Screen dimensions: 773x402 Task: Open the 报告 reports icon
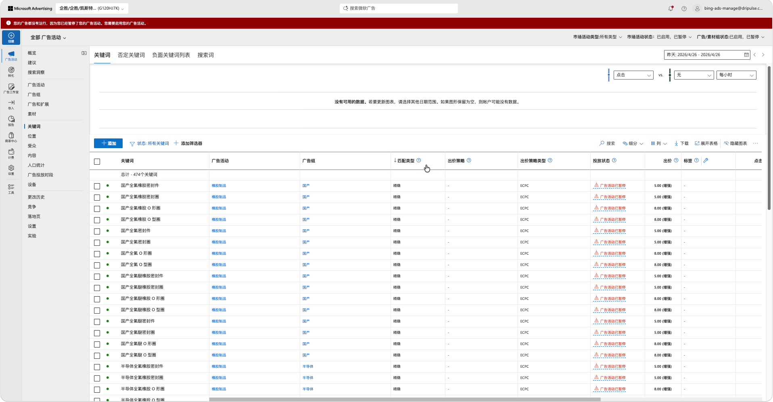(x=11, y=121)
